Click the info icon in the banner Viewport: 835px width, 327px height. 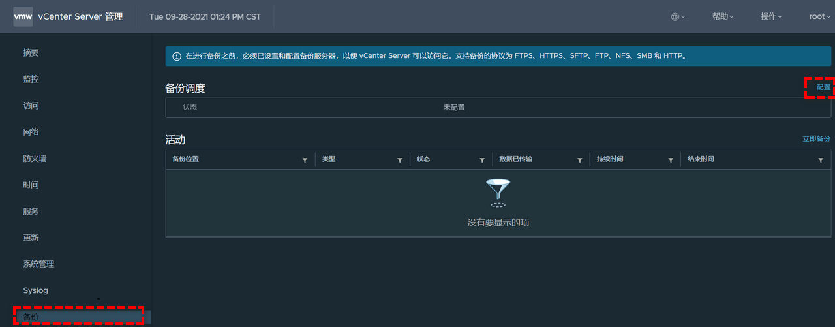(x=177, y=57)
